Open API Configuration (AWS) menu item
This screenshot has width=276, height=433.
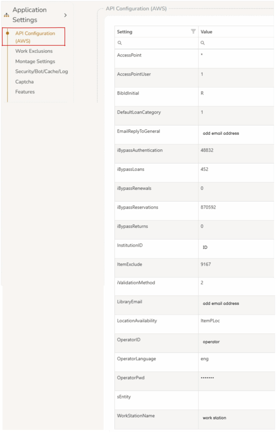point(35,37)
